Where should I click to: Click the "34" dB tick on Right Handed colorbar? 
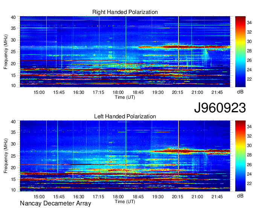tap(249, 23)
